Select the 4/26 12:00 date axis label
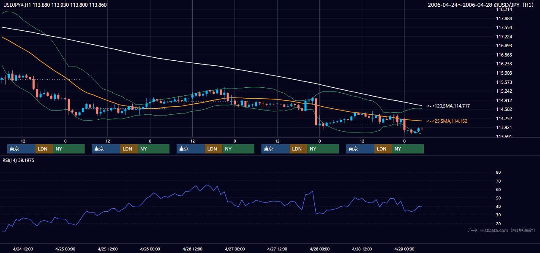Viewport: 540px width, 253px height. coord(192,249)
